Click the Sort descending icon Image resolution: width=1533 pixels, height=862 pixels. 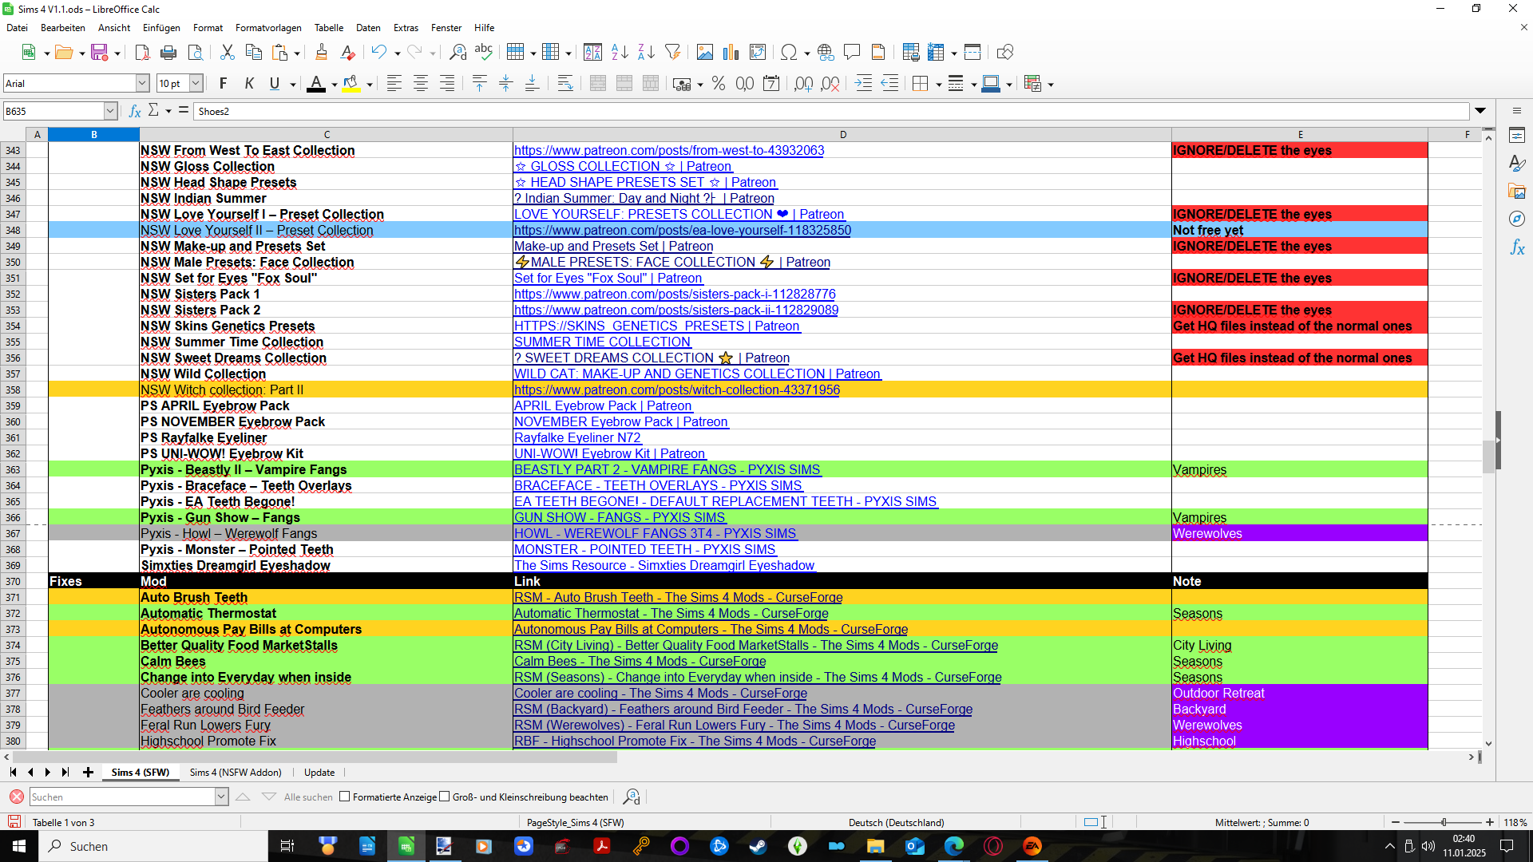[x=646, y=53]
